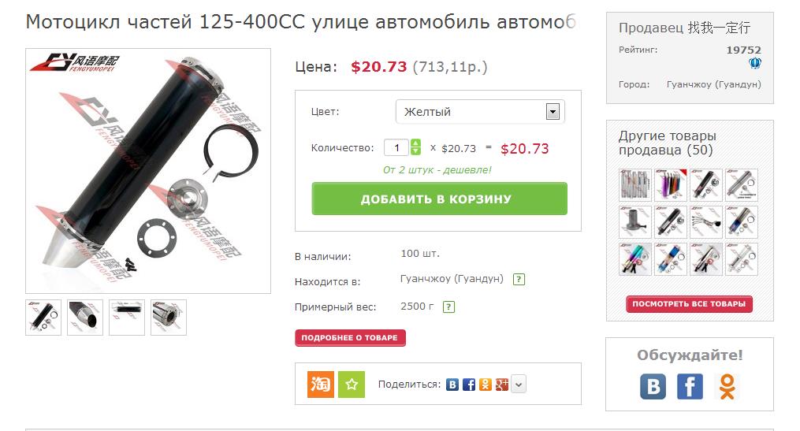Screen dimensions: 800x431
Task: Share via small VKontakte icon
Action: point(452,385)
